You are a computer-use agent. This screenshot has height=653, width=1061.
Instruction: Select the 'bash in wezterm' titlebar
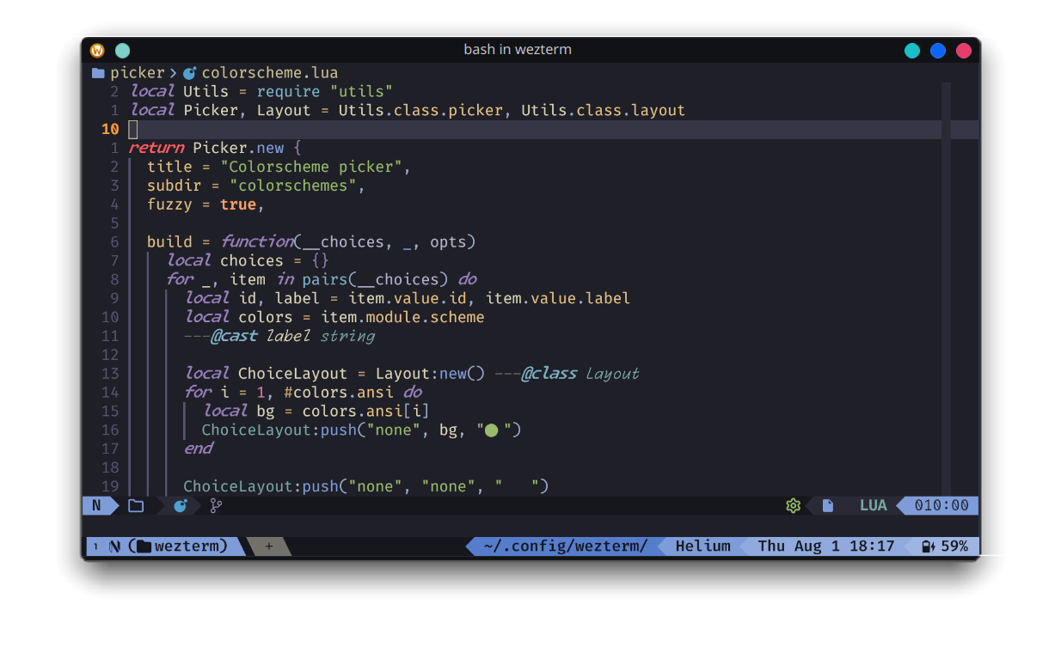pyautogui.click(x=518, y=49)
